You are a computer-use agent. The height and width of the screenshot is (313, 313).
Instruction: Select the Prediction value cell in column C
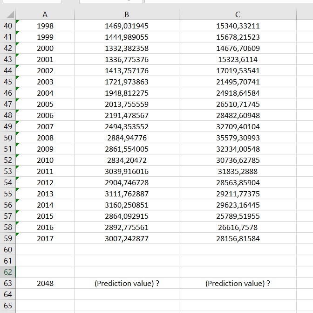[x=238, y=283]
